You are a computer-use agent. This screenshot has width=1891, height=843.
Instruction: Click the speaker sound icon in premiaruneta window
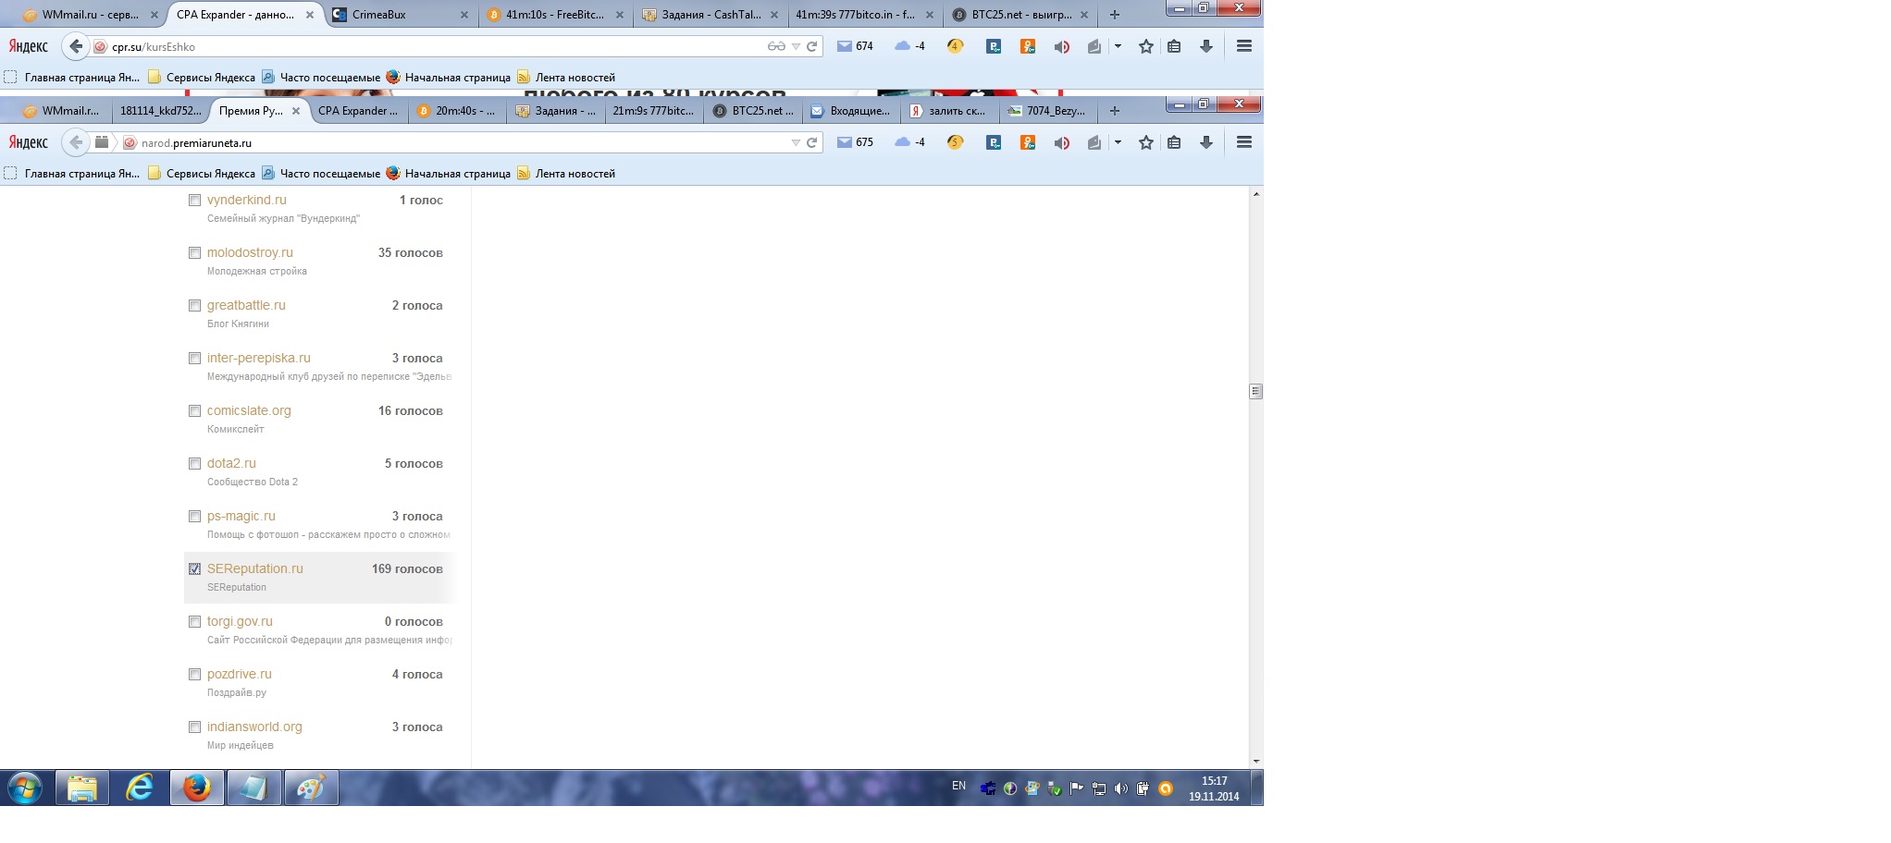1061,143
